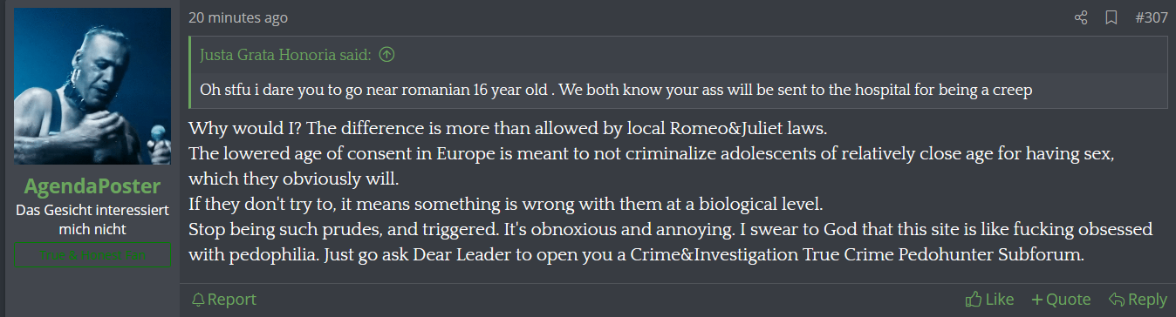Add the post to multi-quote with +Quote

pos(1061,300)
